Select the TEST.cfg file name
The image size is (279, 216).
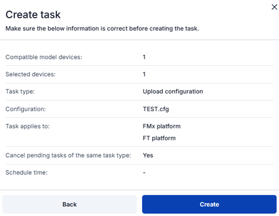click(156, 109)
